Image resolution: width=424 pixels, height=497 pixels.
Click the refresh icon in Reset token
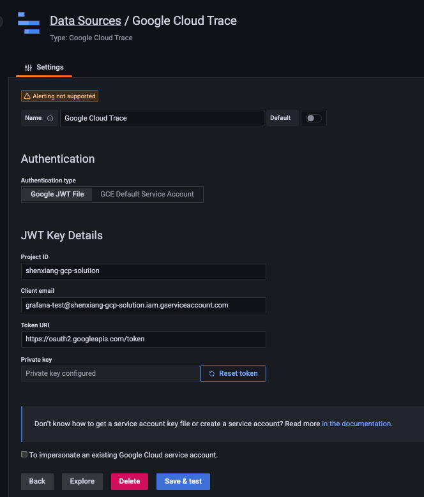click(x=212, y=373)
